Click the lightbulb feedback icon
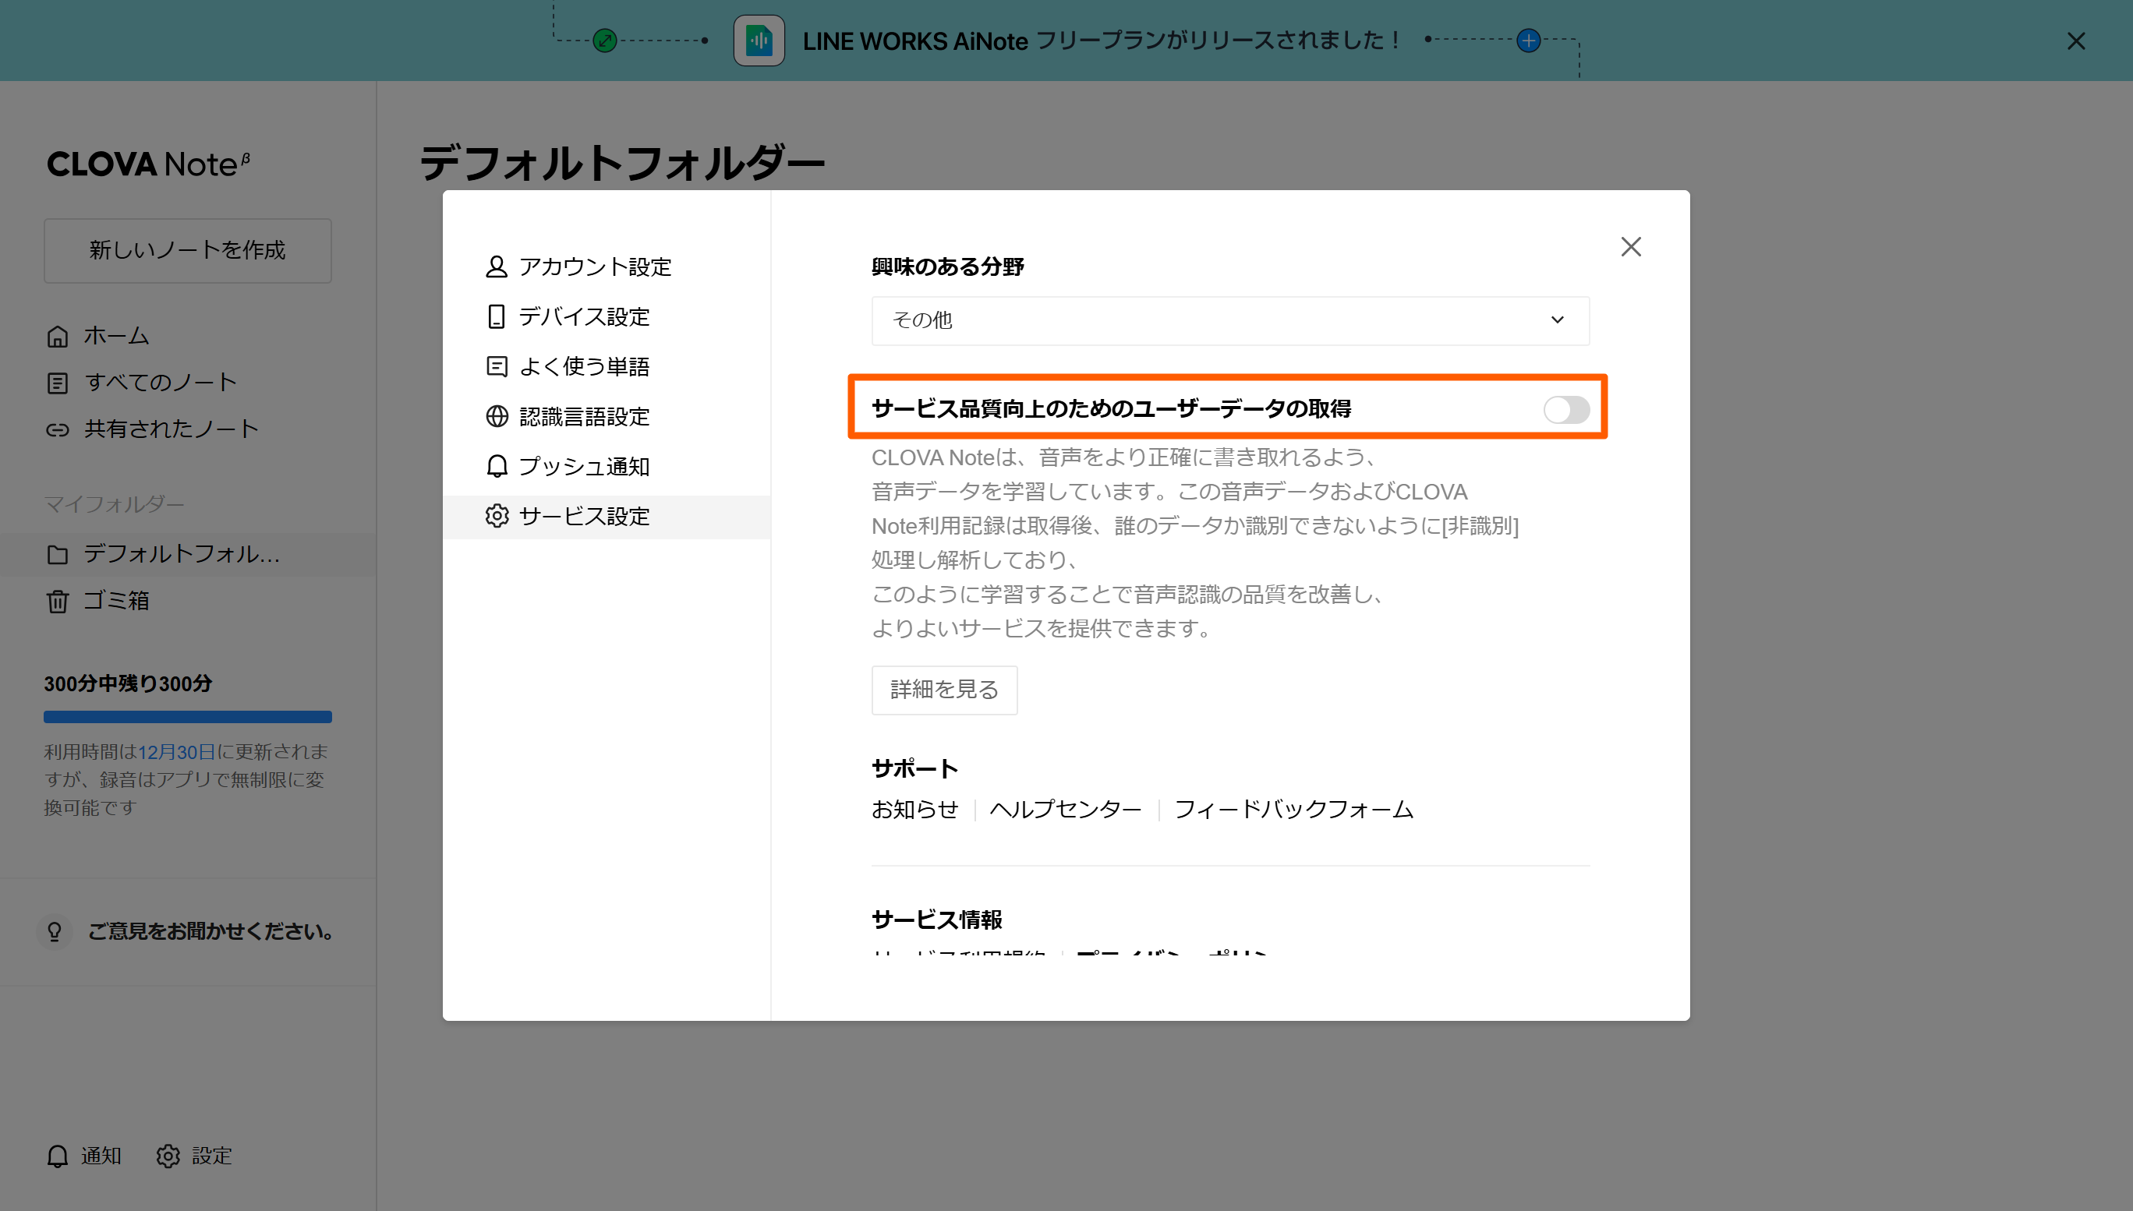 coord(55,930)
